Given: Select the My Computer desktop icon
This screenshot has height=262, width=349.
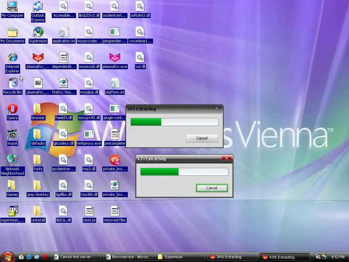Looking at the screenshot, I should coord(12,6).
